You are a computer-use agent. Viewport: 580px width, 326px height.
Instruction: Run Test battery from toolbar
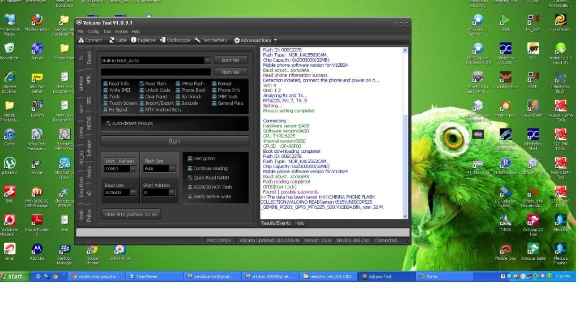pyautogui.click(x=211, y=40)
